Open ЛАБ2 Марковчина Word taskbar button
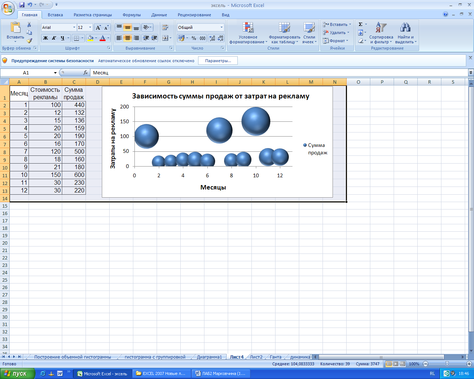 221,373
